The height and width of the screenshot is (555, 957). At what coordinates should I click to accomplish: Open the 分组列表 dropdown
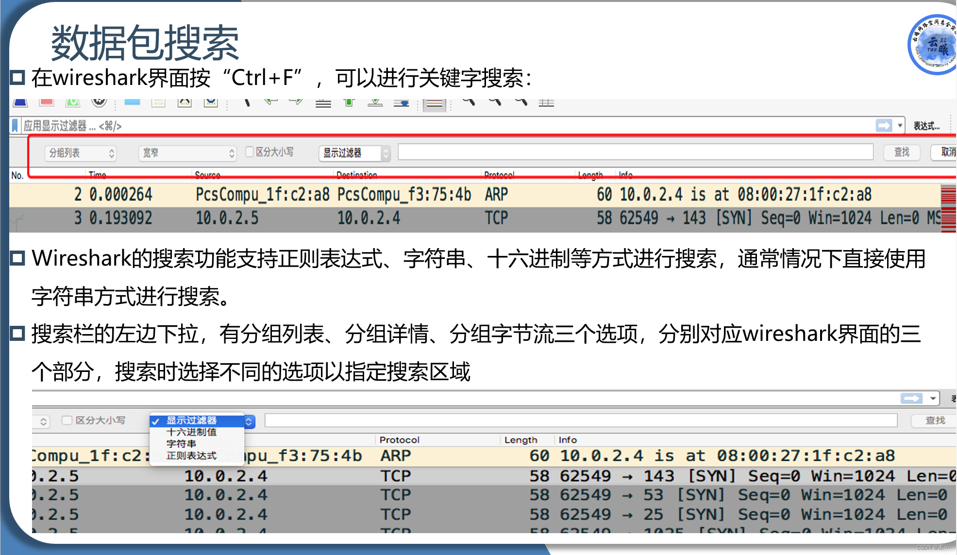[x=80, y=153]
